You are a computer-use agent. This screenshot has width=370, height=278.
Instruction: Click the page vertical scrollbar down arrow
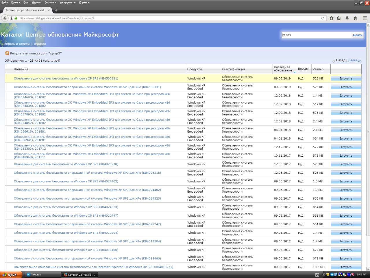pyautogui.click(x=368, y=269)
